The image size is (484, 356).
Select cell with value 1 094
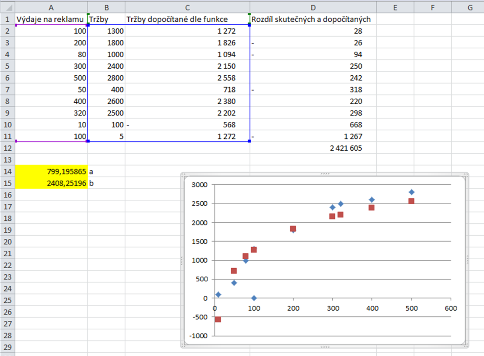click(x=188, y=54)
